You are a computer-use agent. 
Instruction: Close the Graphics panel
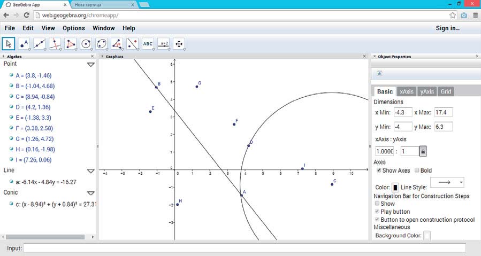point(364,57)
